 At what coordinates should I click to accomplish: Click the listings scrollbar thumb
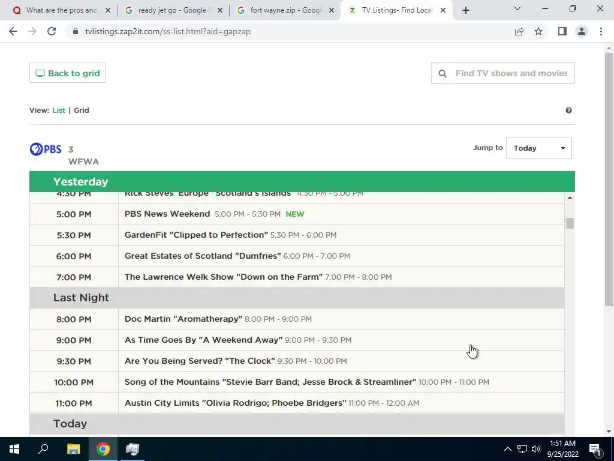(570, 223)
